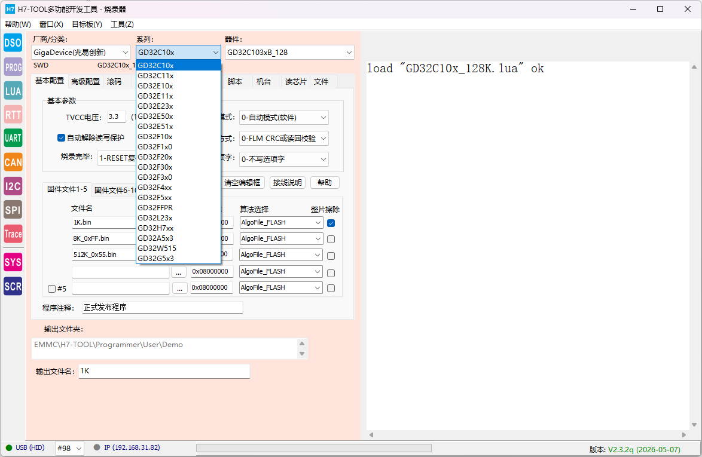Select the 固件文件1-5 tab
The width and height of the screenshot is (702, 457).
(x=67, y=189)
